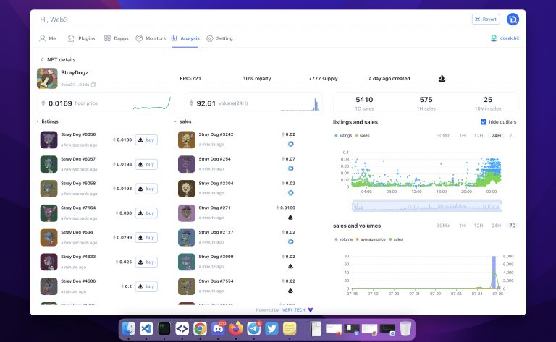556x342 pixels.
Task: Set listings and sales range to 1H
Action: point(463,136)
